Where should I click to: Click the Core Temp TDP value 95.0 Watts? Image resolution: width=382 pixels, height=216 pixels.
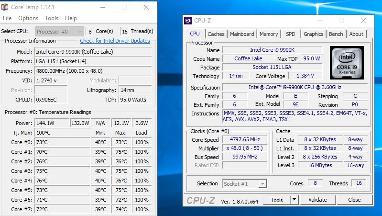click(x=135, y=100)
